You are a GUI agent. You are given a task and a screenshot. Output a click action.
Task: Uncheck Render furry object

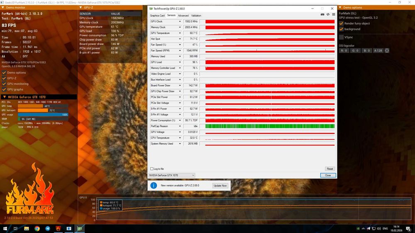pyautogui.click(x=341, y=23)
